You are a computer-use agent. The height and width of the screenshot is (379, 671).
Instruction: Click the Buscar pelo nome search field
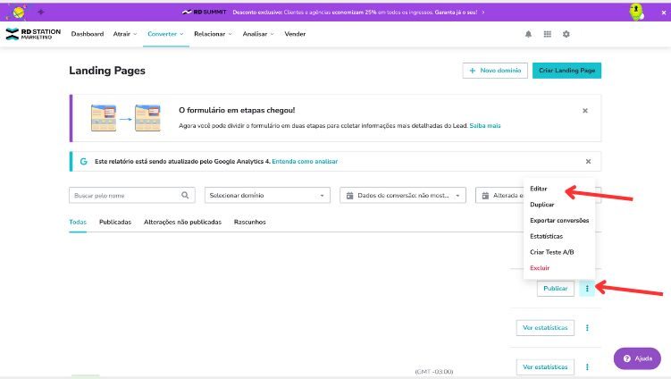click(132, 195)
